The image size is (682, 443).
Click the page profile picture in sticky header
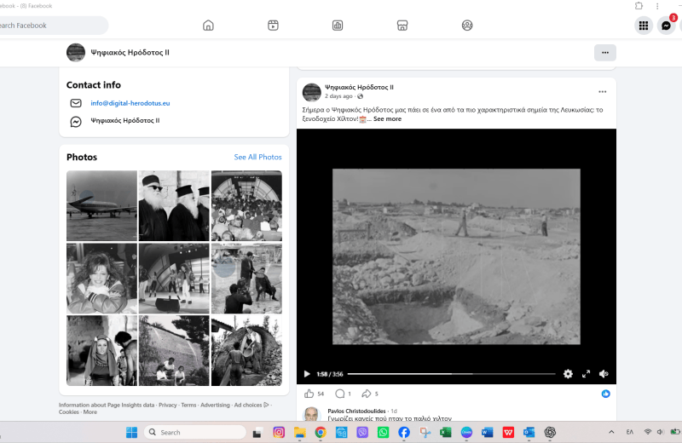76,53
